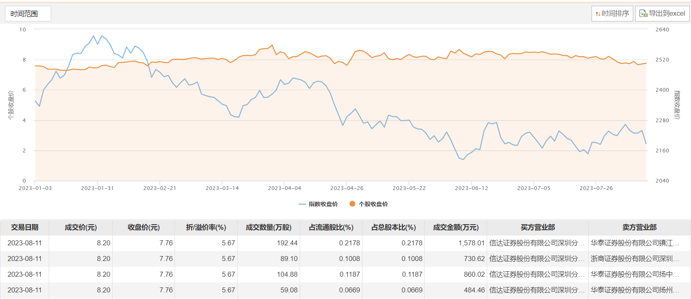
Task: Toggle the 指数收盘价 legend series label
Action: [323, 204]
